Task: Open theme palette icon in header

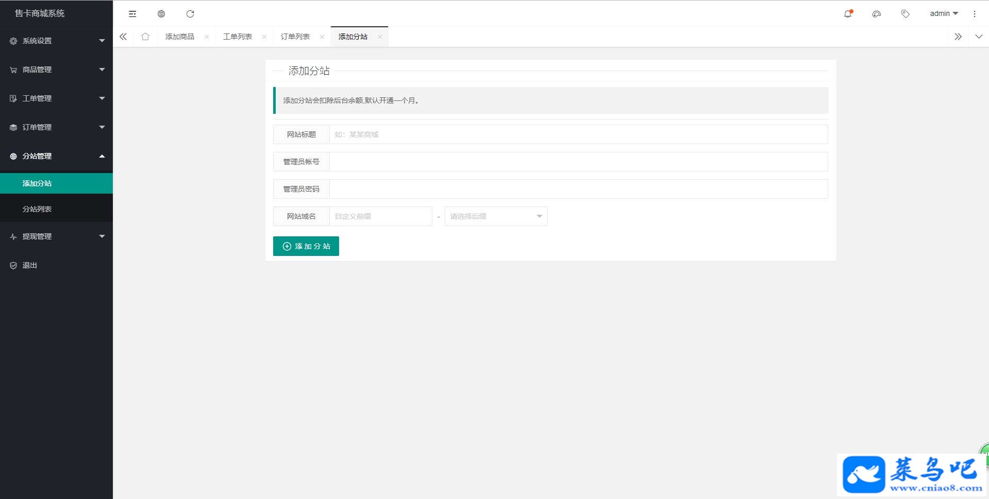Action: (x=877, y=14)
